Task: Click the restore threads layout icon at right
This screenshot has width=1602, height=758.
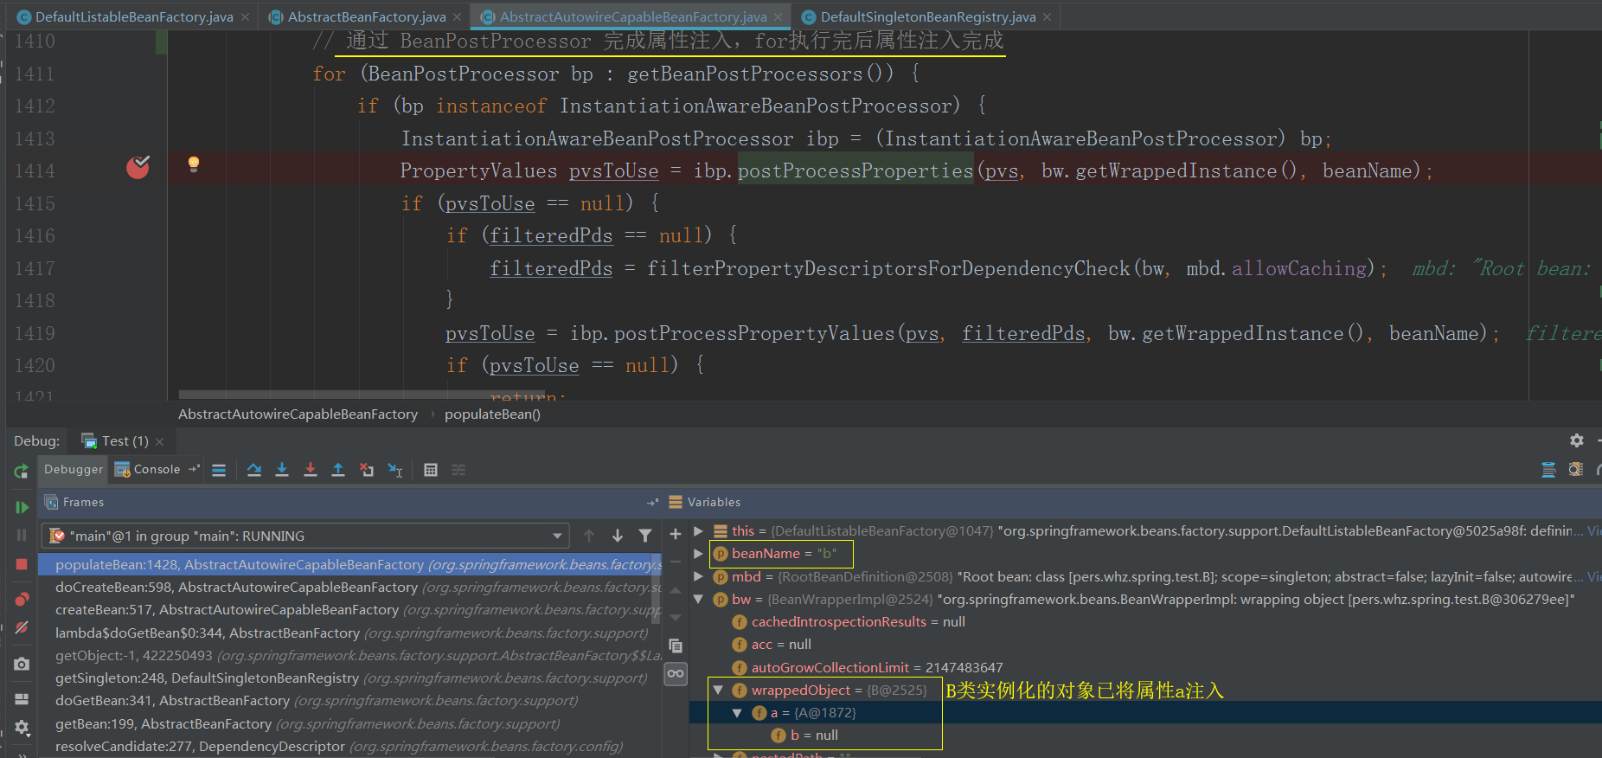Action: pos(1548,470)
